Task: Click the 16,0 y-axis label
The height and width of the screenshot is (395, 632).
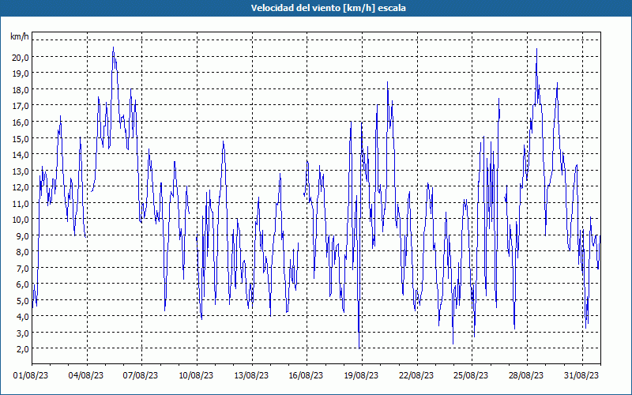Action: [21, 122]
